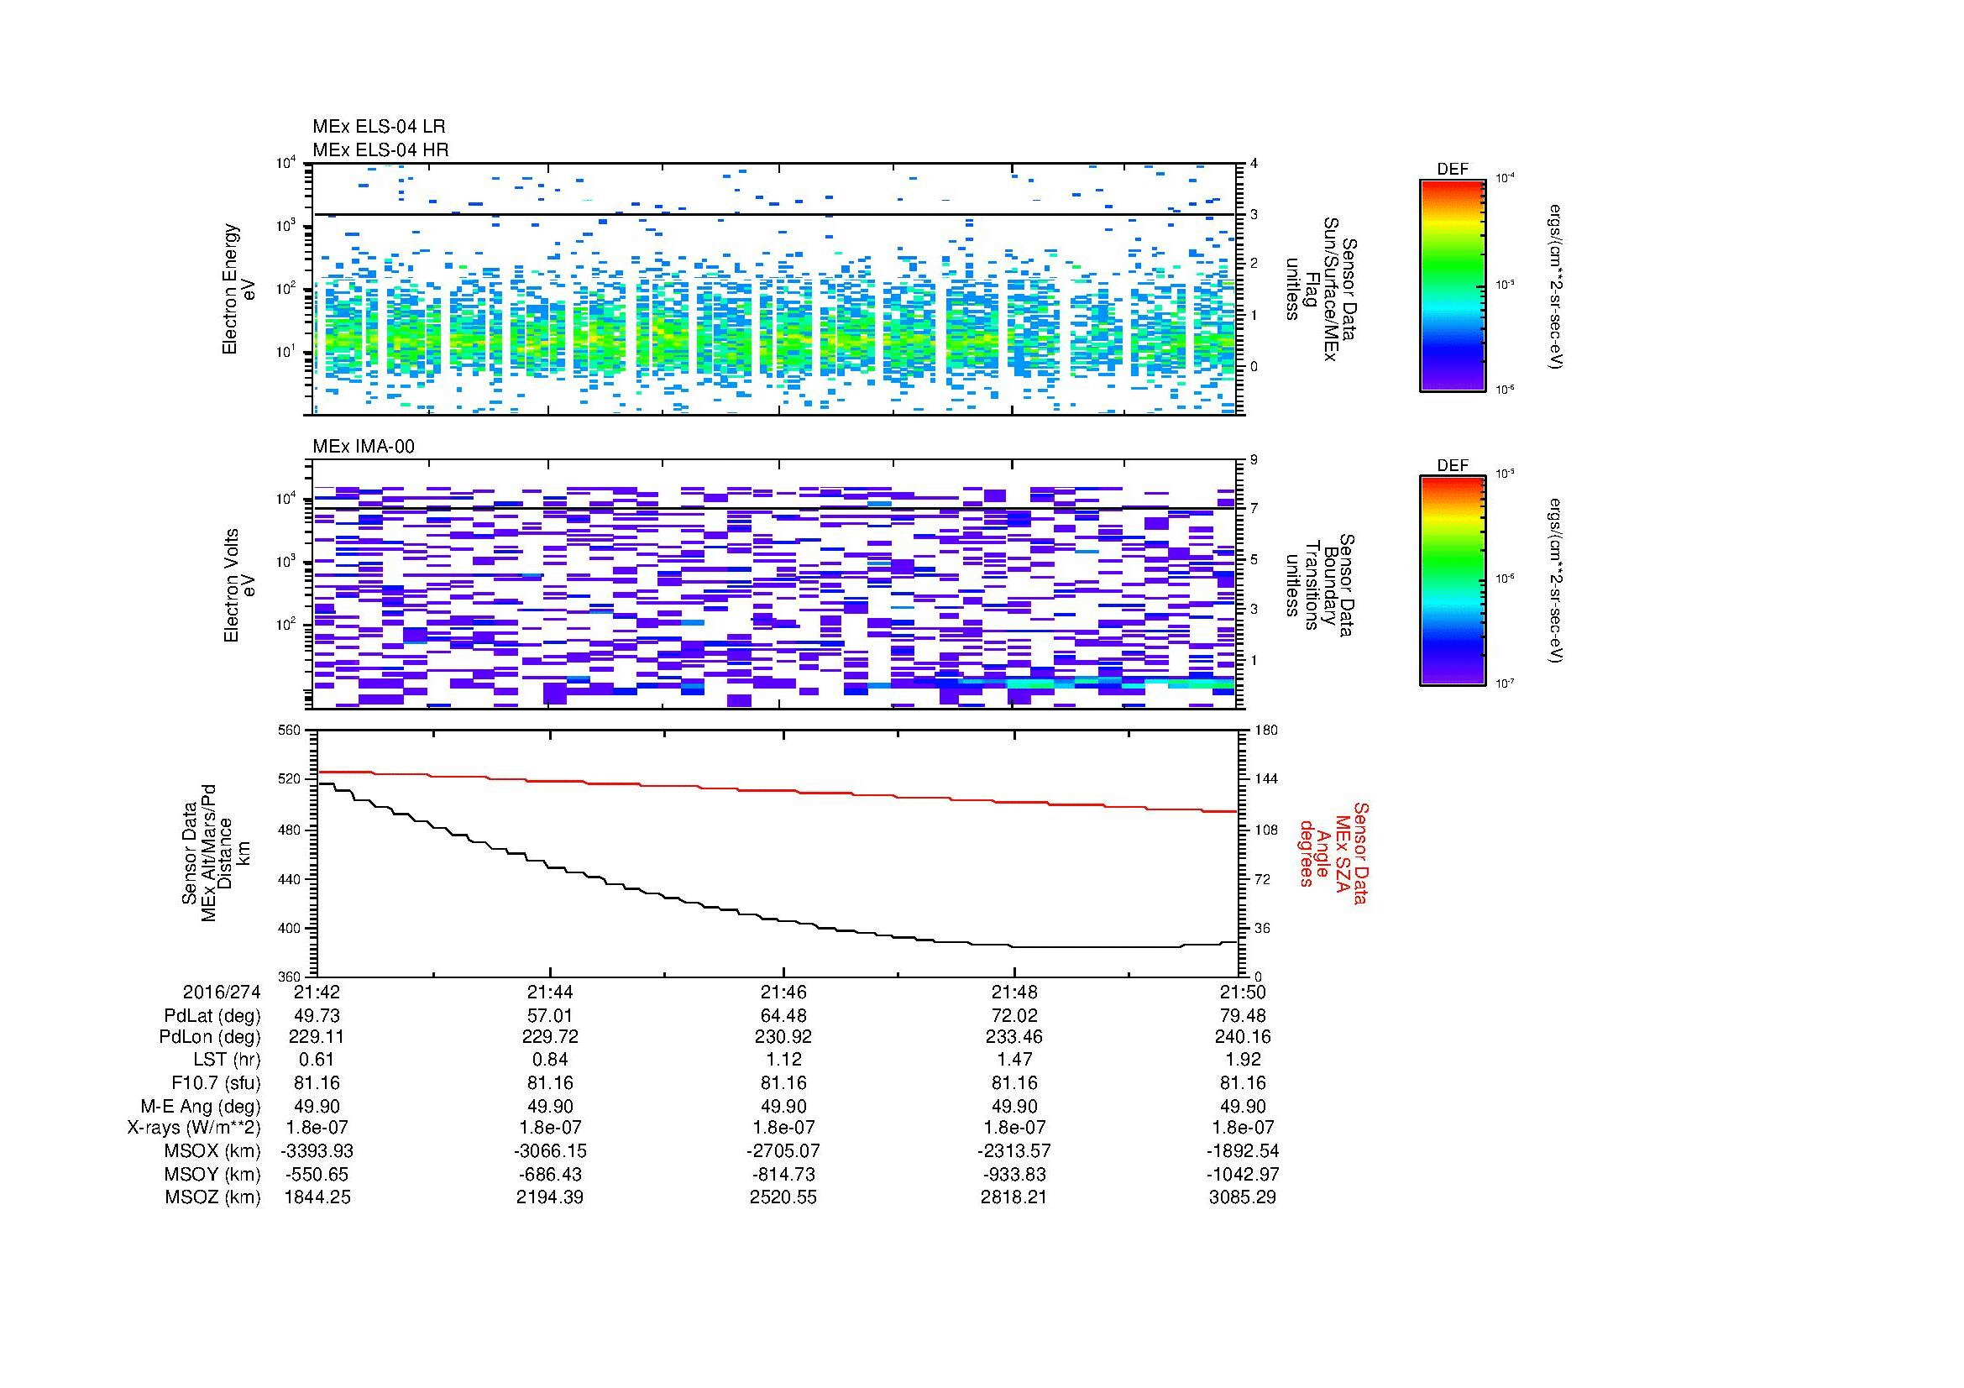
Task: Click the MSOZ value 1844.25
Action: click(x=317, y=1197)
